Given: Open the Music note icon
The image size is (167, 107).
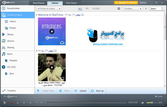Looking at the screenshot, I should [x=4, y=54].
